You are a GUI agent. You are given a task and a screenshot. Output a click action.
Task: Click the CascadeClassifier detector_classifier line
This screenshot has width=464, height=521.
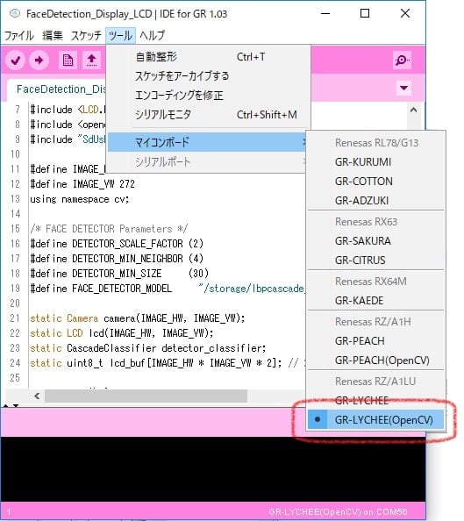tap(148, 348)
